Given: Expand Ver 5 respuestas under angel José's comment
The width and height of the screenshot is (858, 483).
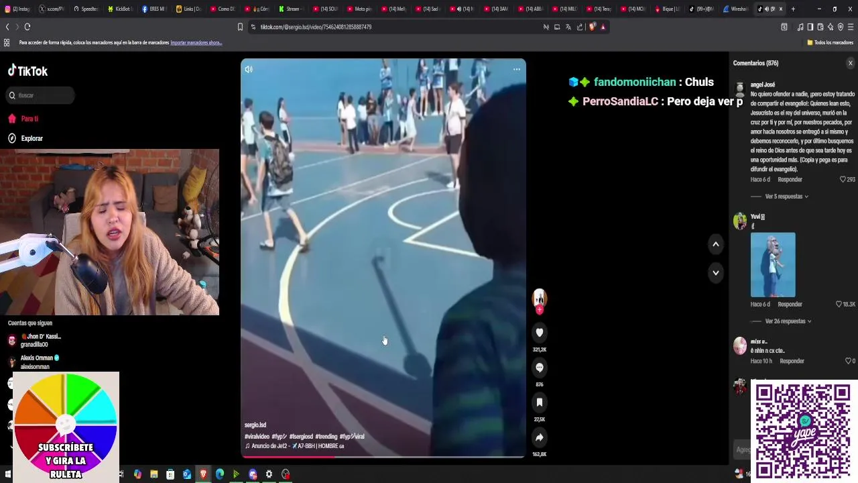Looking at the screenshot, I should coord(786,197).
